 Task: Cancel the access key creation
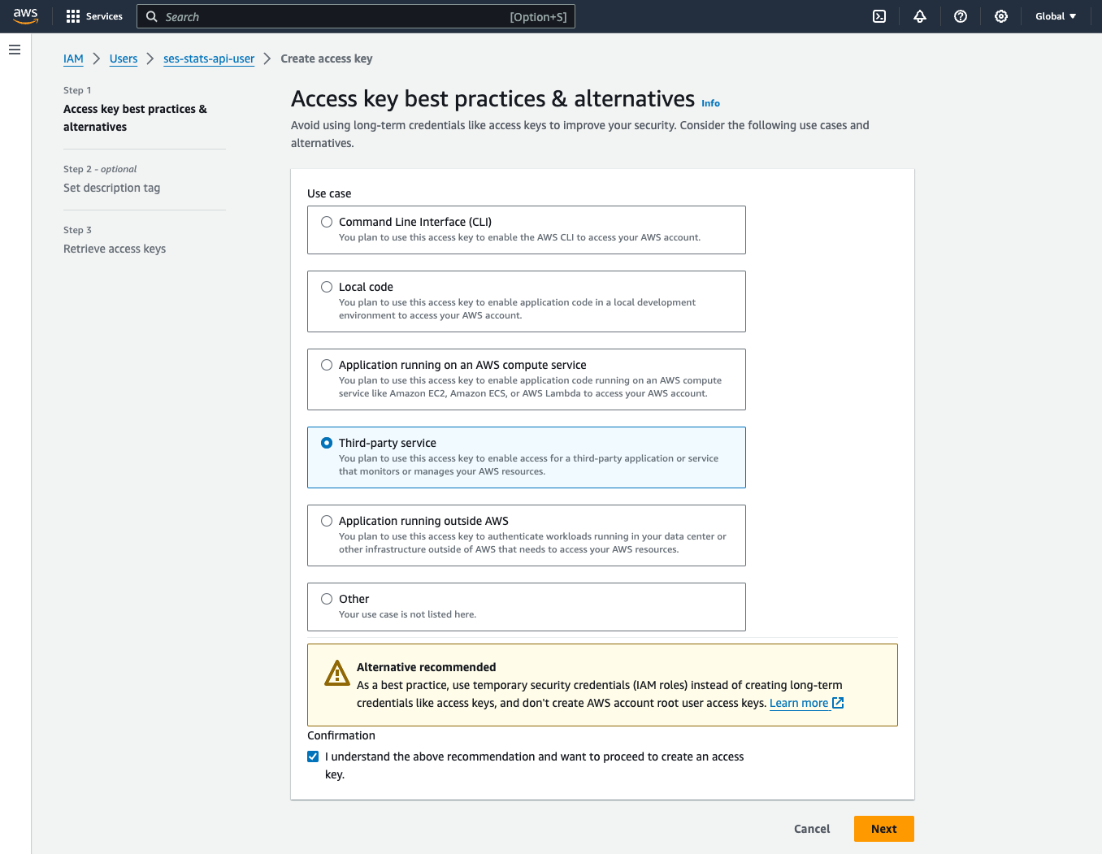pyautogui.click(x=812, y=829)
